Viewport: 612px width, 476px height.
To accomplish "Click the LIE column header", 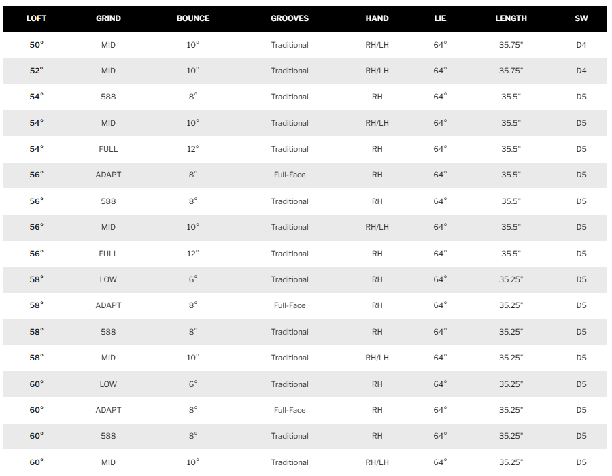I will pyautogui.click(x=440, y=18).
